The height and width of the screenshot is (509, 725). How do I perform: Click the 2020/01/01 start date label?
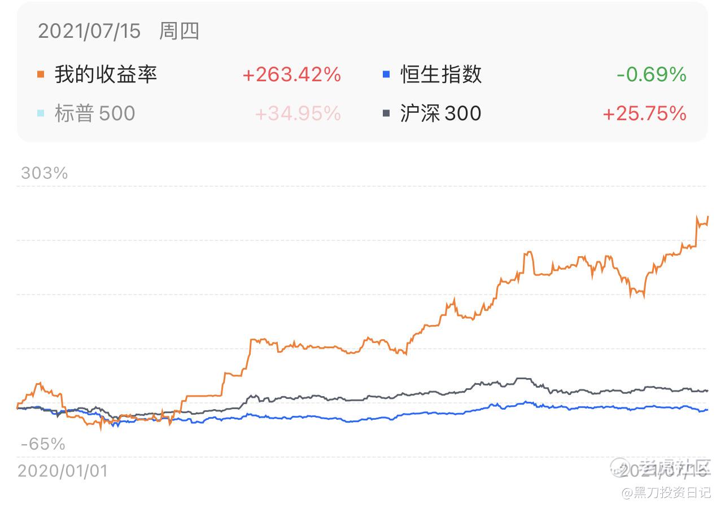pyautogui.click(x=63, y=470)
